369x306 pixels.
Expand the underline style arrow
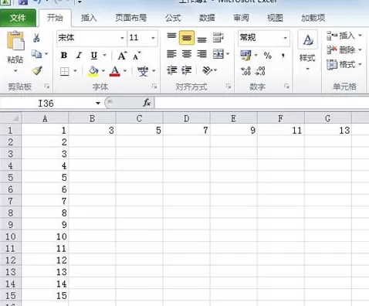click(x=104, y=56)
